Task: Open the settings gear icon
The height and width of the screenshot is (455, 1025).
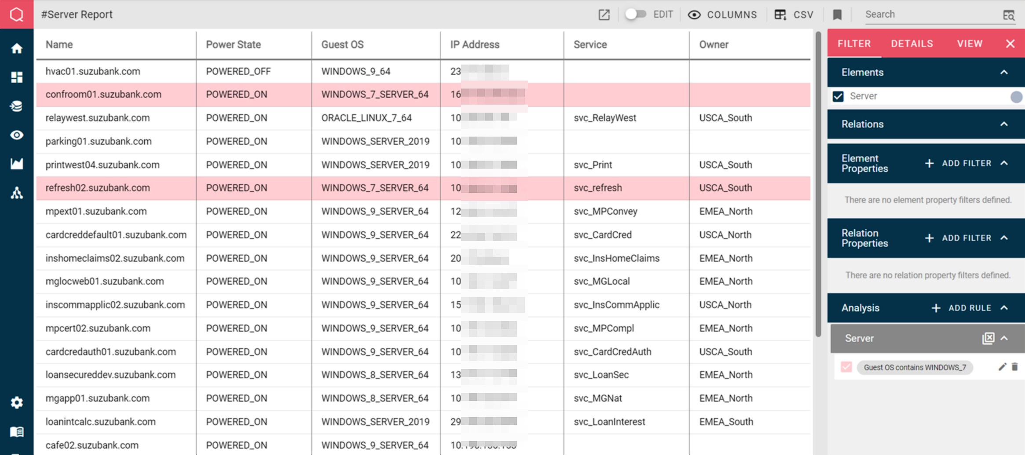Action: [17, 403]
